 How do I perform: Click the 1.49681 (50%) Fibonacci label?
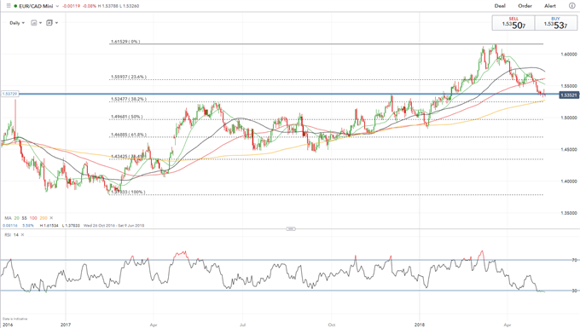pos(126,117)
